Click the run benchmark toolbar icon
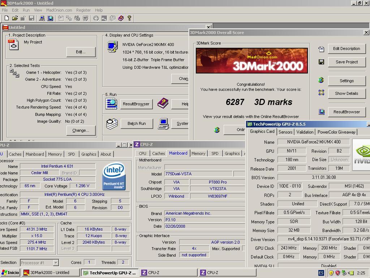 coord(96,18)
